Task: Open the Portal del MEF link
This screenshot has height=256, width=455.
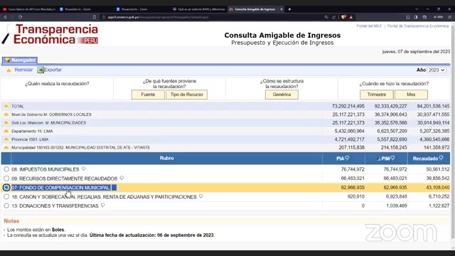Action: pos(369,26)
